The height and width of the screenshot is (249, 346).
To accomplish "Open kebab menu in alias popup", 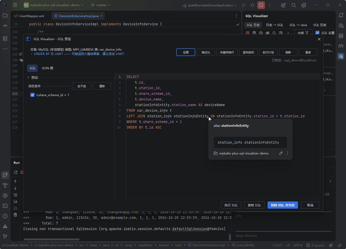I will [287, 153].
